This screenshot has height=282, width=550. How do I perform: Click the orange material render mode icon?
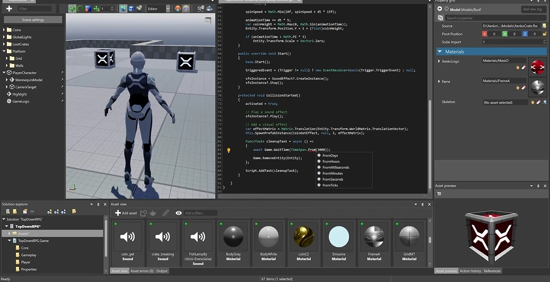click(178, 9)
